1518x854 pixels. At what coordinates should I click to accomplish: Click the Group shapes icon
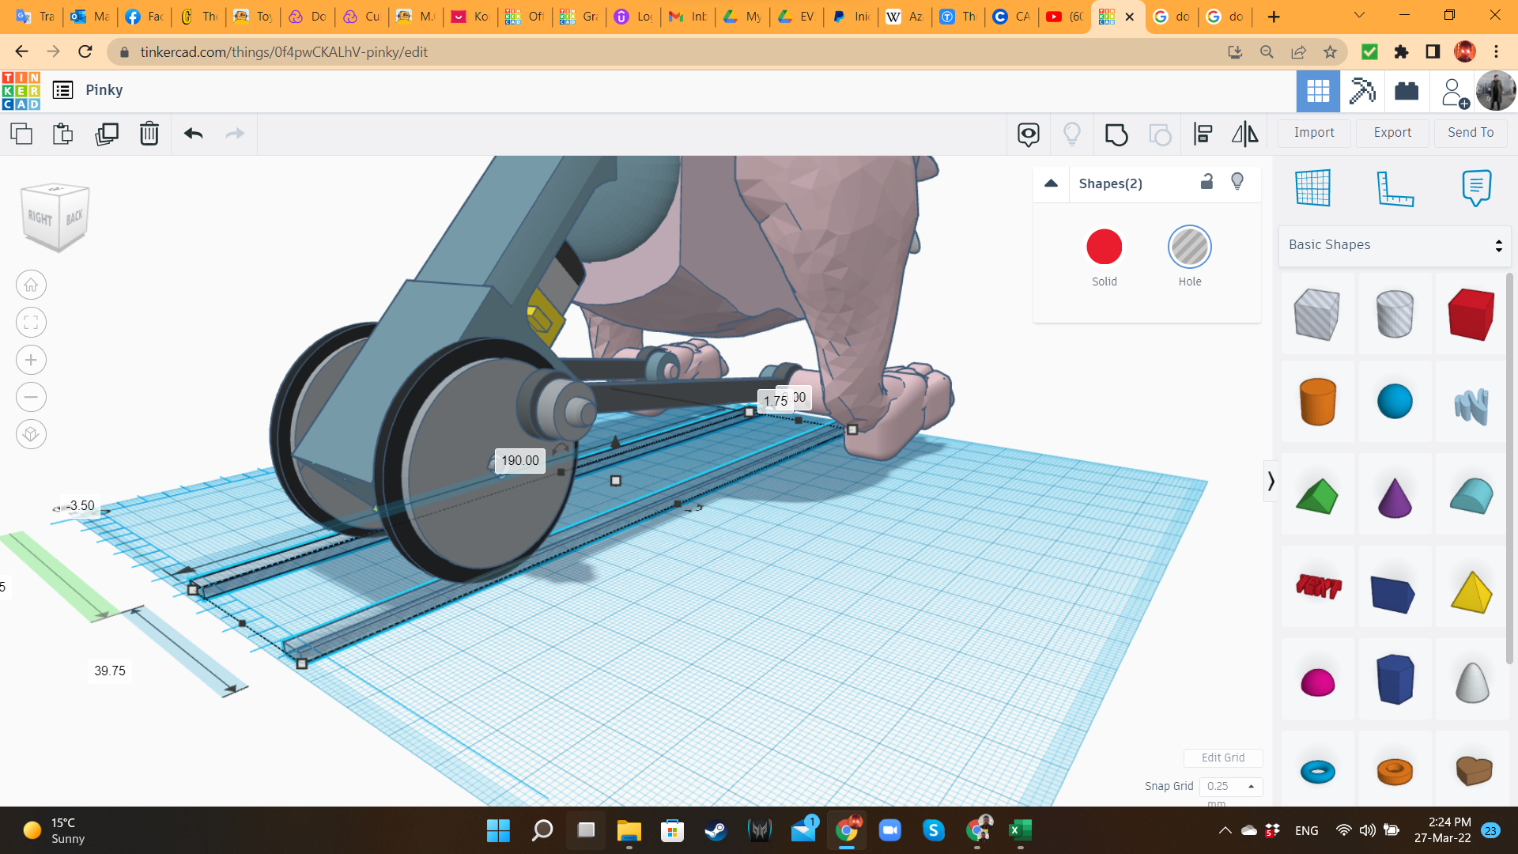pyautogui.click(x=1116, y=134)
